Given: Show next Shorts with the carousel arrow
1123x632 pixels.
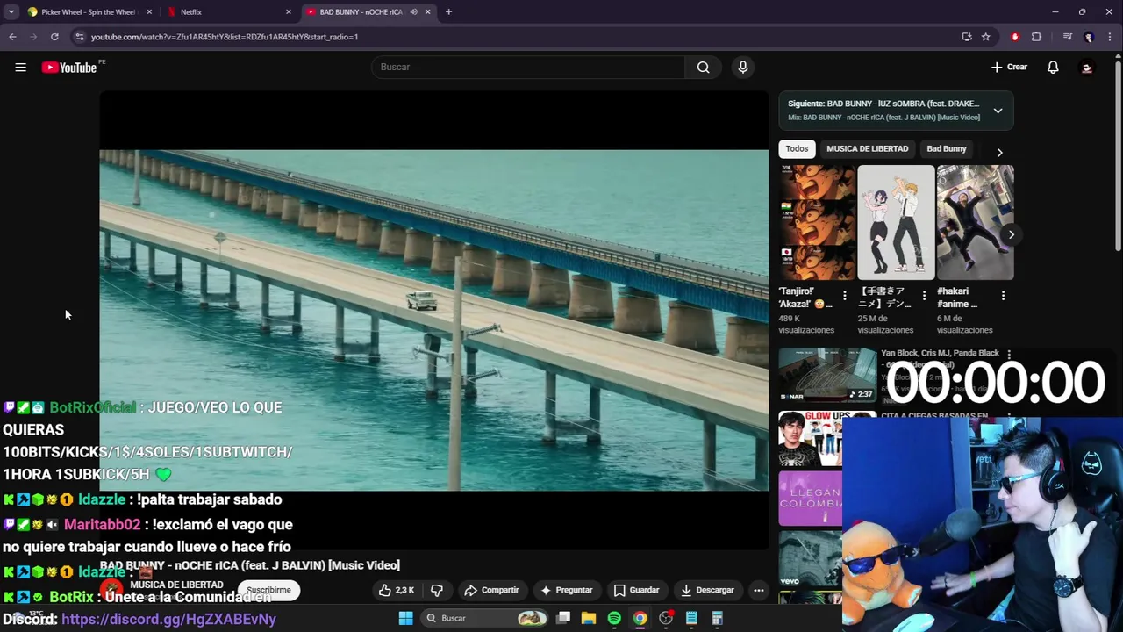Looking at the screenshot, I should [1011, 234].
